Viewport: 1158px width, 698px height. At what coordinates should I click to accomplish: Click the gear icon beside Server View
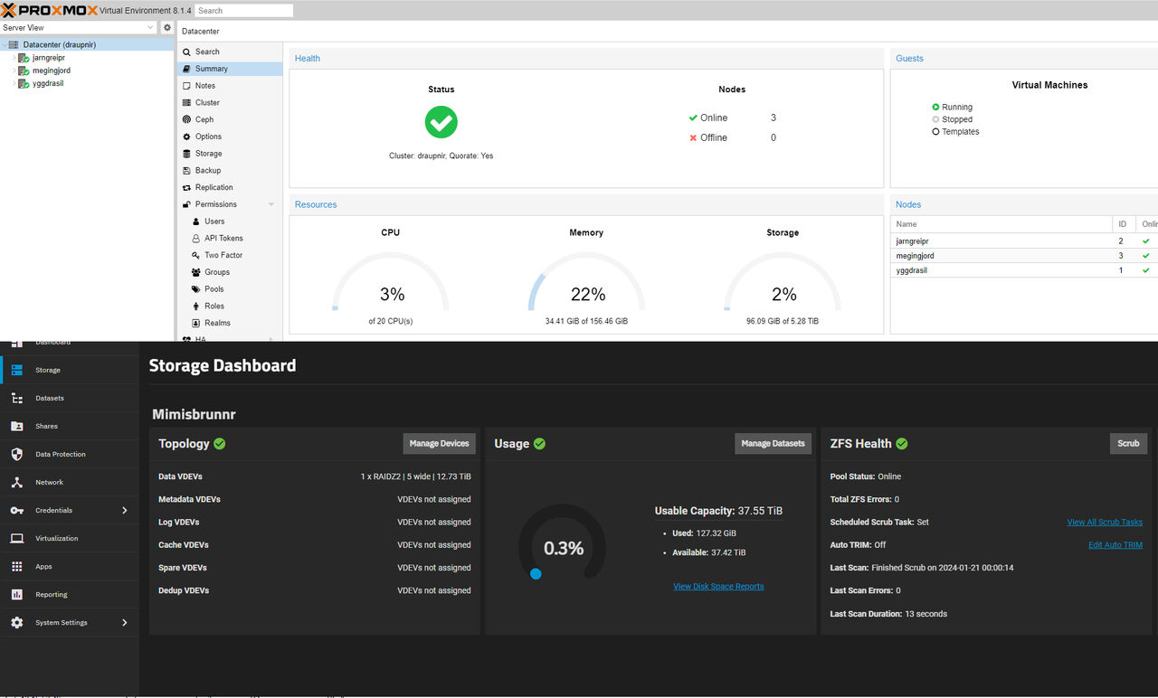point(166,28)
